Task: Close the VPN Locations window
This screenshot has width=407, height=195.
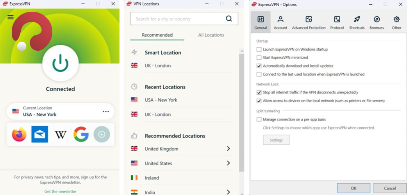Action: (x=237, y=4)
